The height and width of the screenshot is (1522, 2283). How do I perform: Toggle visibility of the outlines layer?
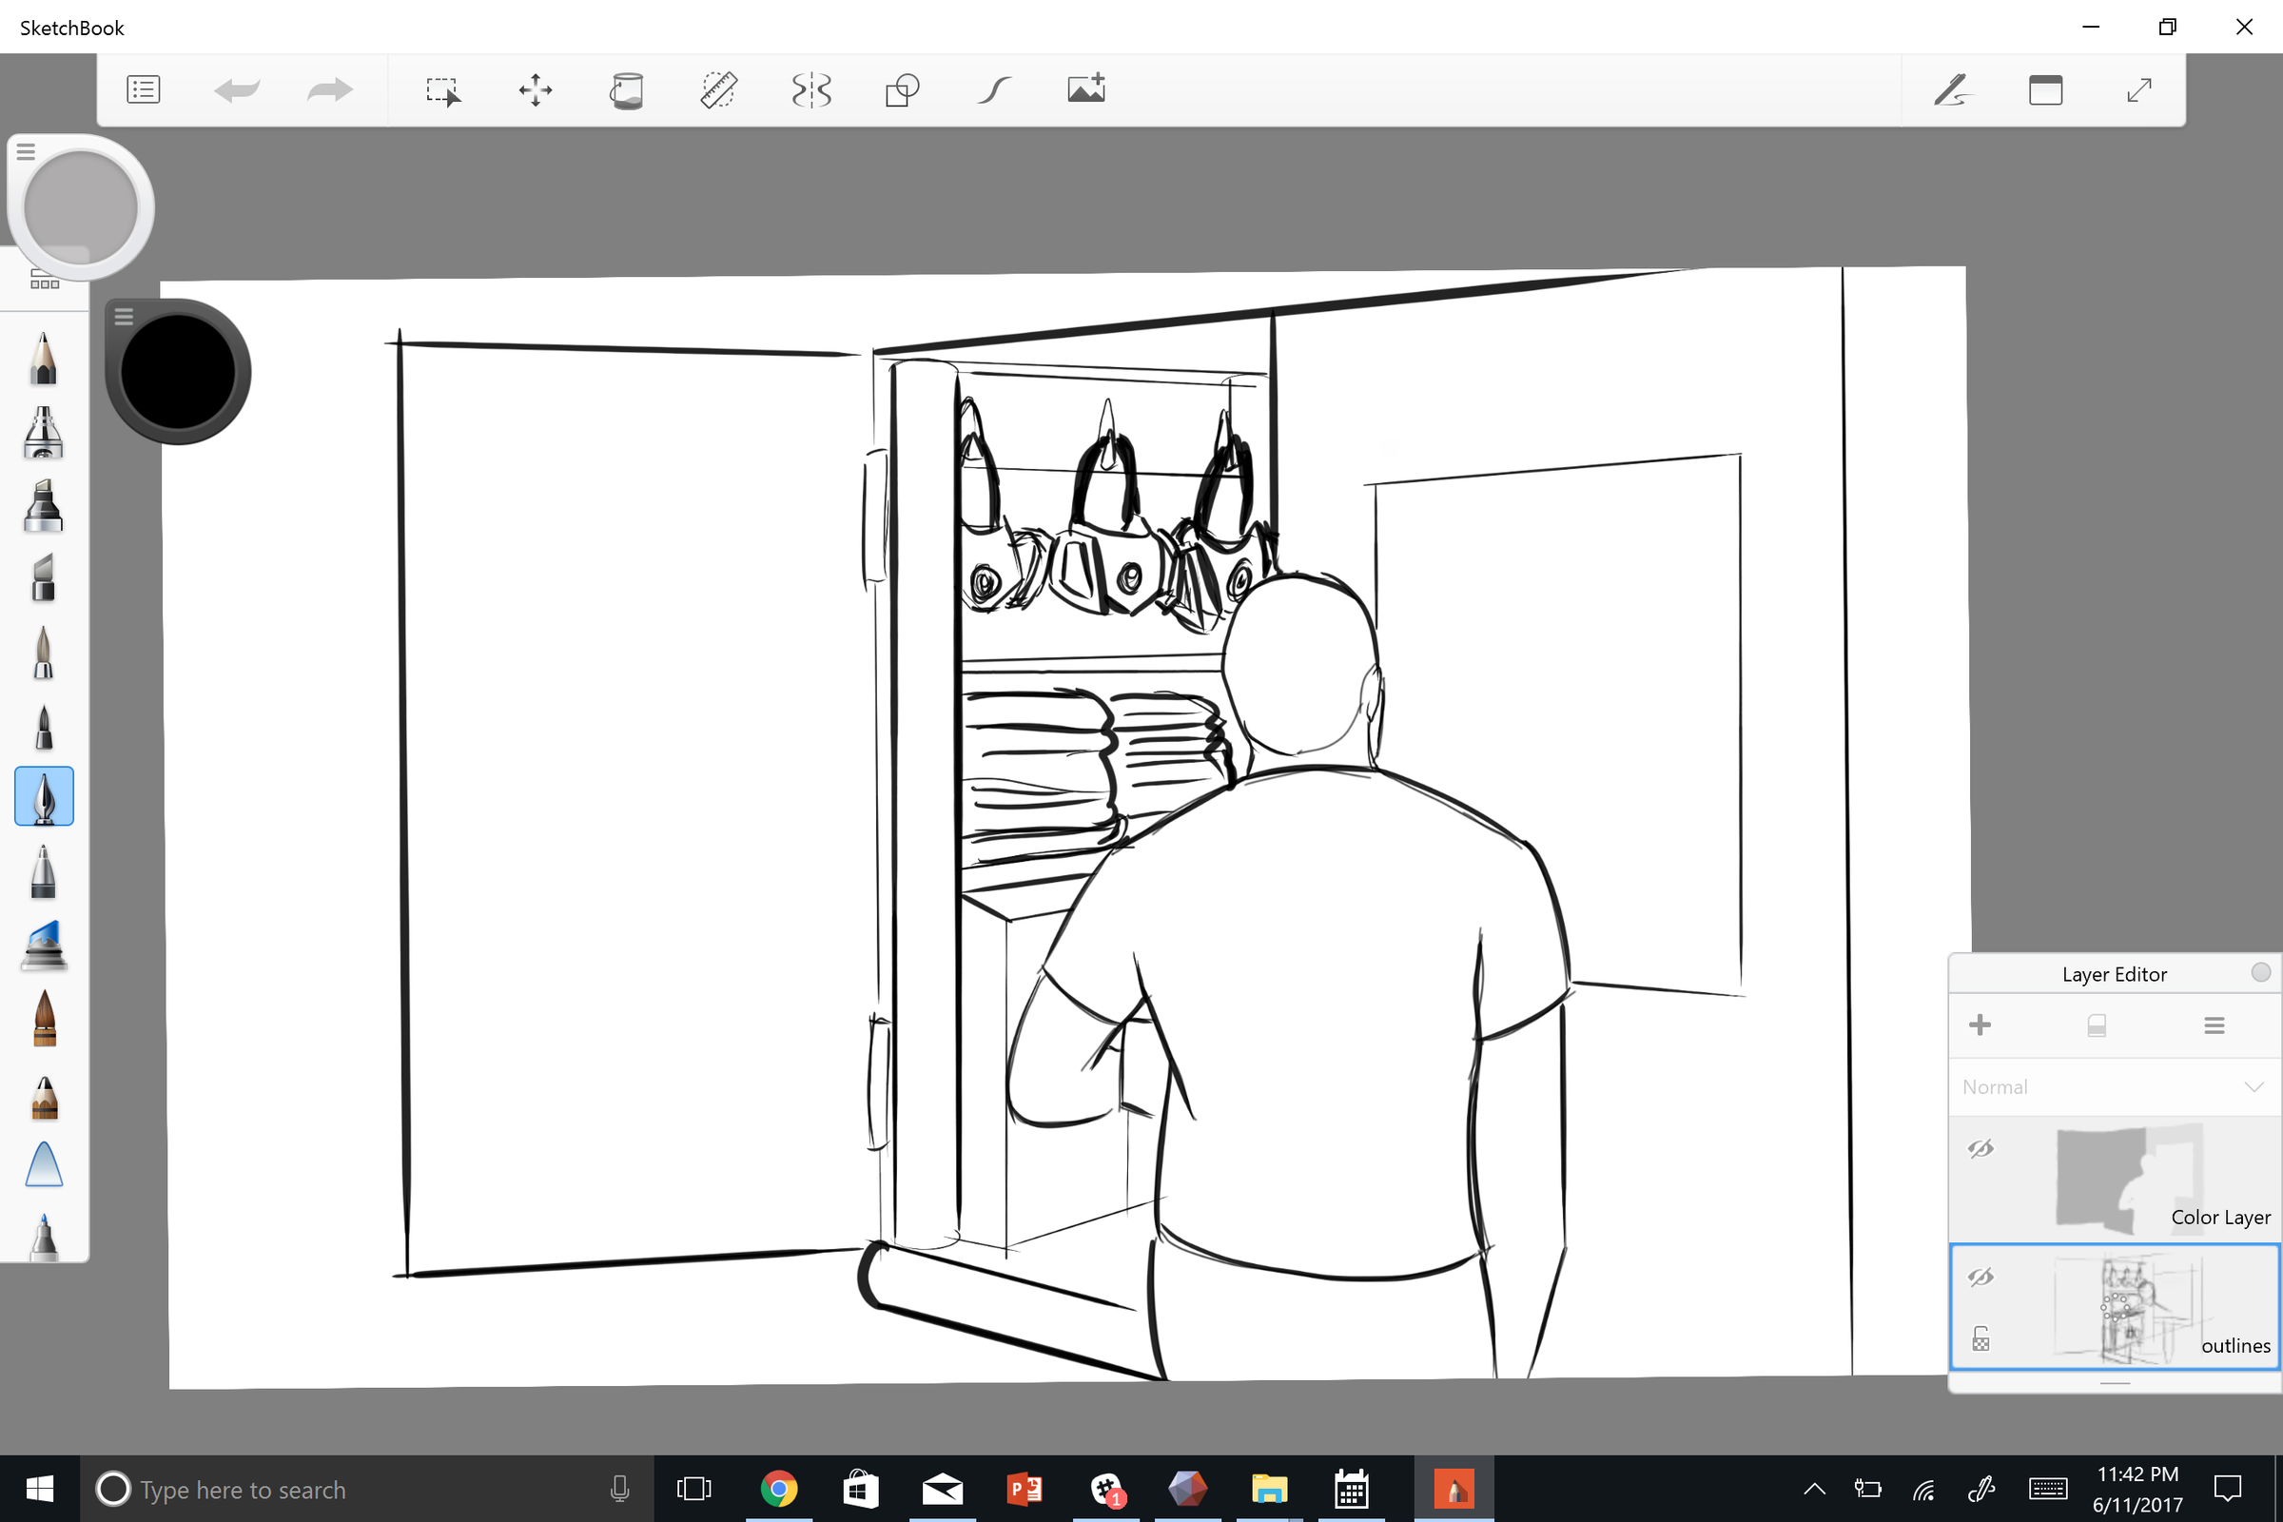coord(1981,1278)
